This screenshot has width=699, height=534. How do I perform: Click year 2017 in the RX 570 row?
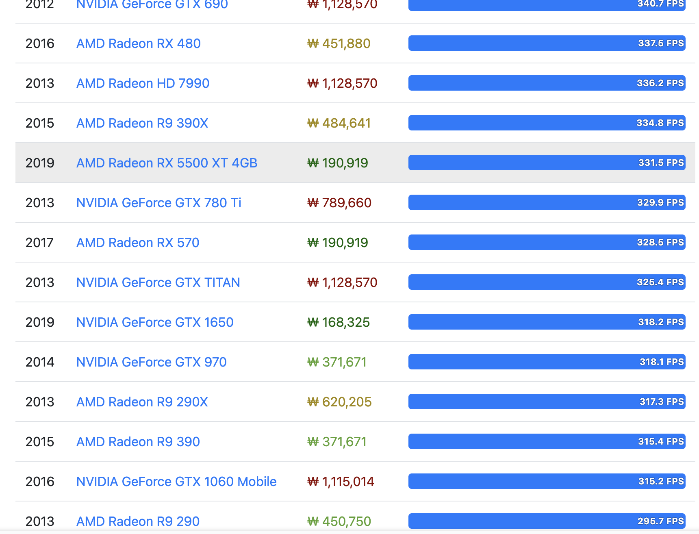click(40, 243)
